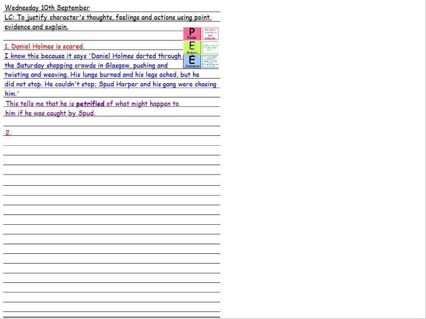Click the pink P Point box
Image resolution: width=426 pixels, height=319 pixels.
192,34
